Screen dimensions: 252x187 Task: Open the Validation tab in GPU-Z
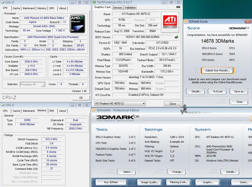130,7
